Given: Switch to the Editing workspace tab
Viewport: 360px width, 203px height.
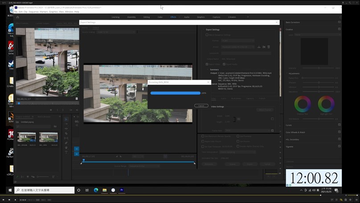Looking at the screenshot, I should point(147,17).
